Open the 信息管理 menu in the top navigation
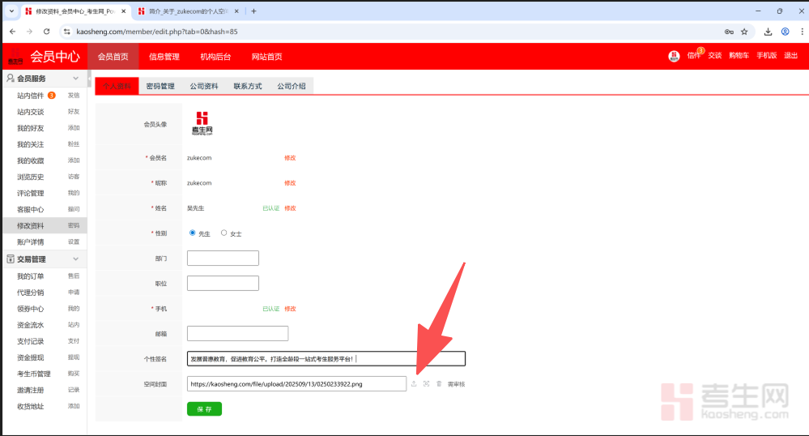This screenshot has width=809, height=436. [x=164, y=57]
